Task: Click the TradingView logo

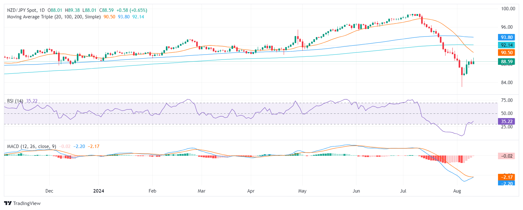Action: (22, 203)
